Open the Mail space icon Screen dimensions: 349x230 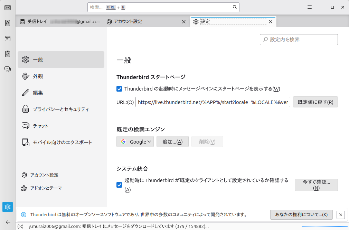7,8
